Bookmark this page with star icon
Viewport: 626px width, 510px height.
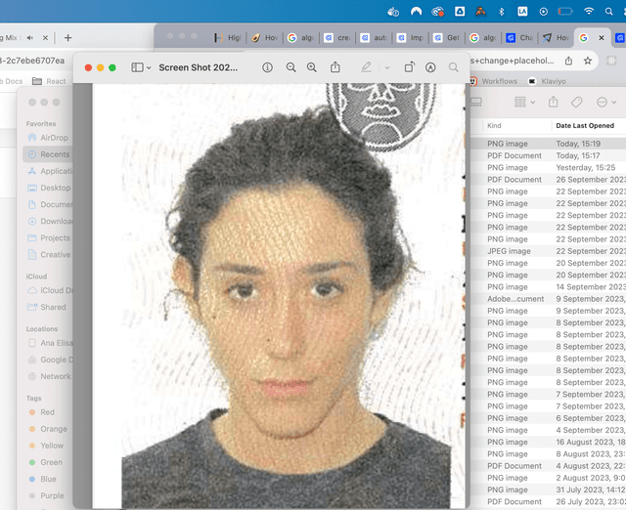click(588, 61)
